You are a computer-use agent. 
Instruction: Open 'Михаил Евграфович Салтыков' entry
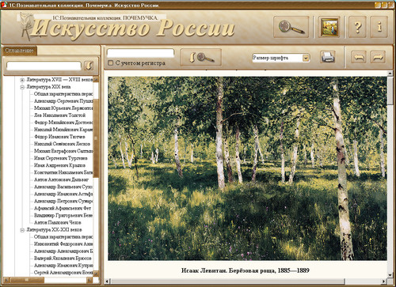[63, 151]
